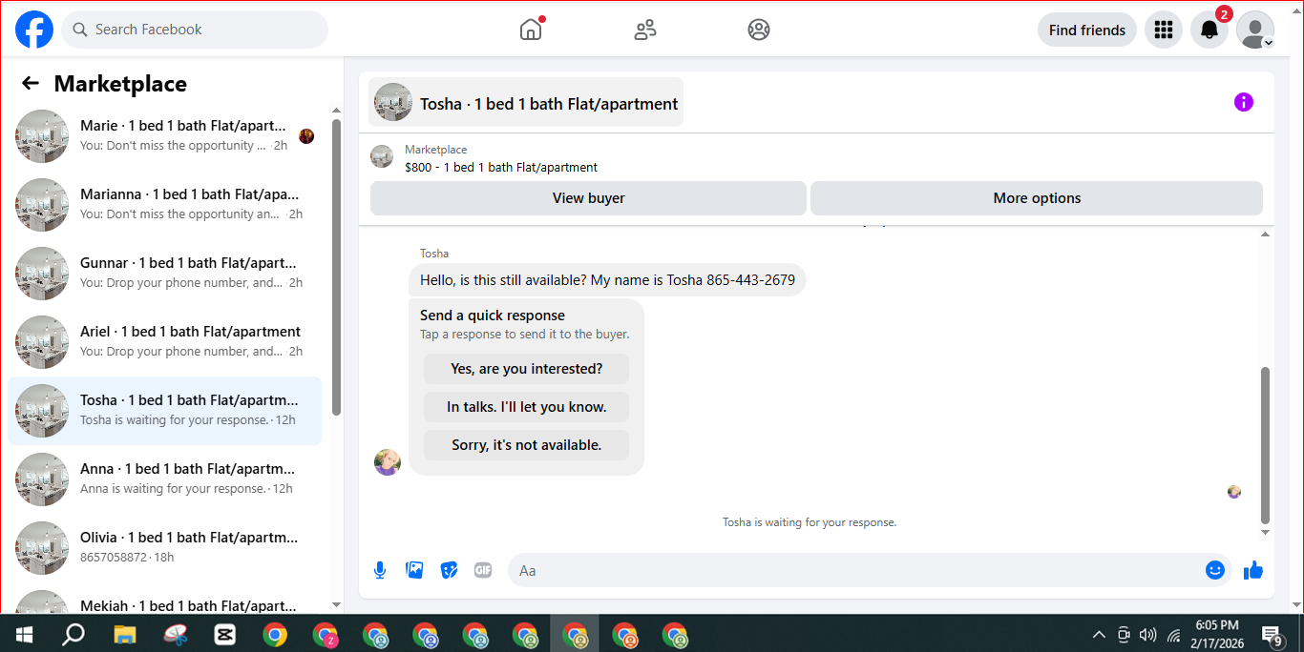1304x652 pixels.
Task: Open the Windows Start menu
Action: coord(24,634)
